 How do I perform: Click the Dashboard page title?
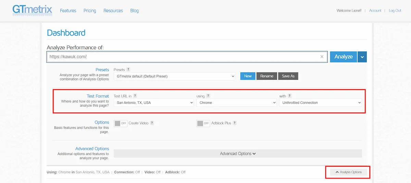point(66,33)
